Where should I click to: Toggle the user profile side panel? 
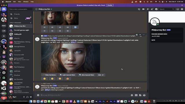(x=156, y=9)
